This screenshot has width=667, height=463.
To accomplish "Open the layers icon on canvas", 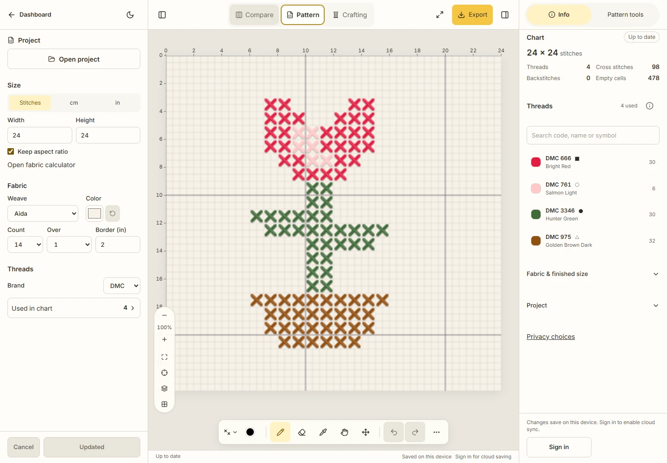I will [164, 388].
